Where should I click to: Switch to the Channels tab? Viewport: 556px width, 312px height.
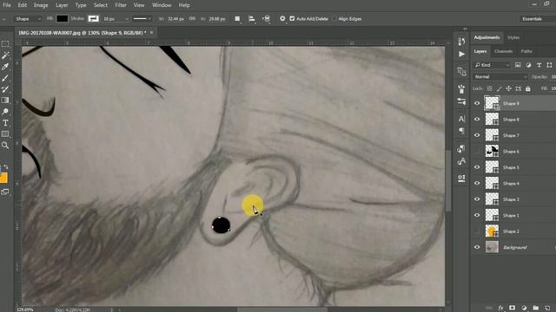tap(503, 51)
